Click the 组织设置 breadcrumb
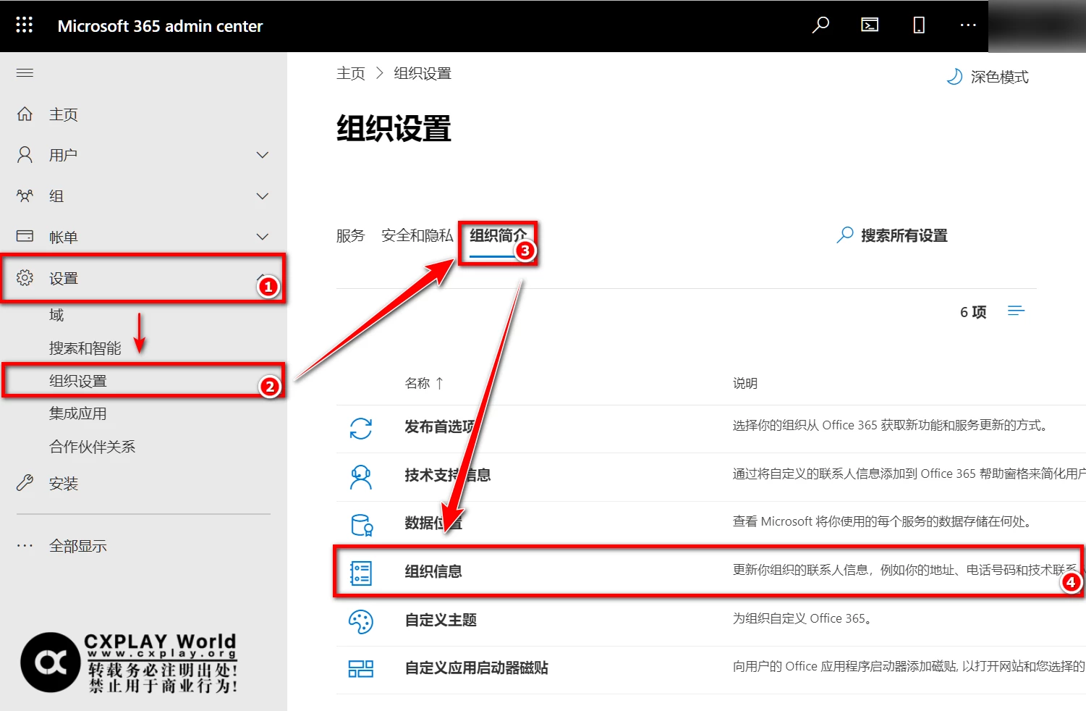The image size is (1086, 711). (x=423, y=73)
